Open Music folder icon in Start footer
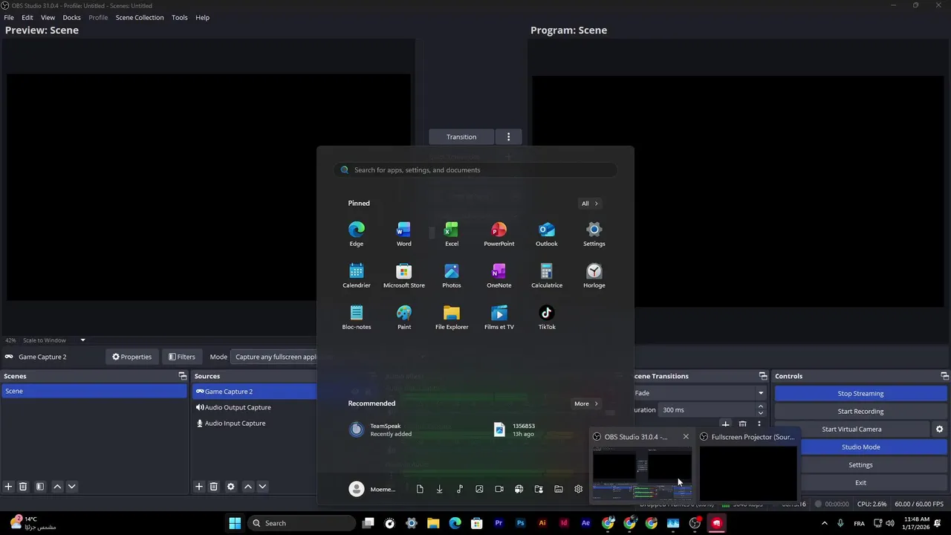This screenshot has width=951, height=535. point(459,489)
